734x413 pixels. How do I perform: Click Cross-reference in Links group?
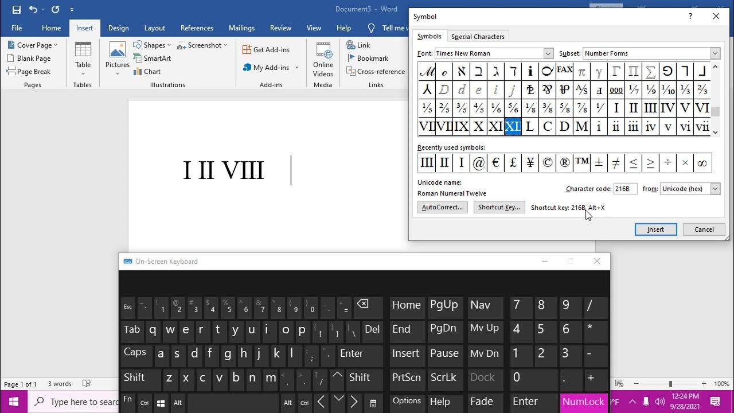click(x=376, y=72)
